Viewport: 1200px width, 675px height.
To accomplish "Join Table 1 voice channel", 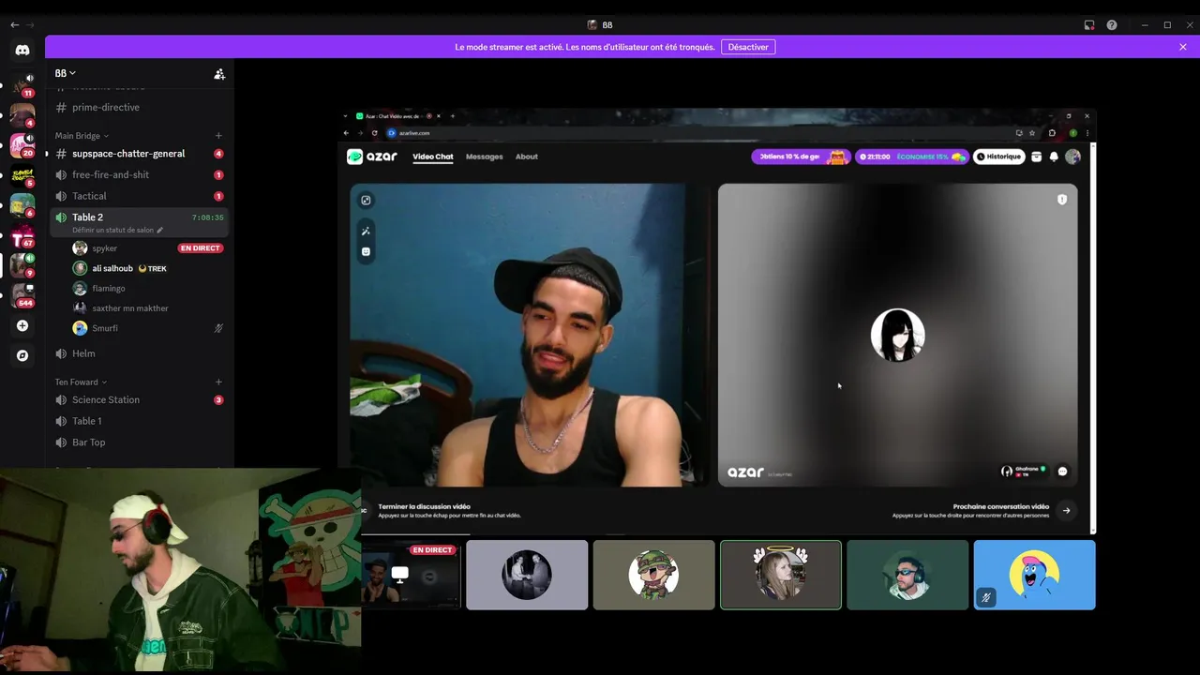I will pyautogui.click(x=139, y=421).
